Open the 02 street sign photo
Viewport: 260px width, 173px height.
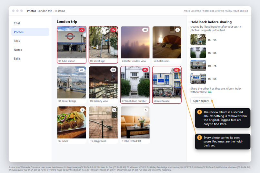(103, 43)
